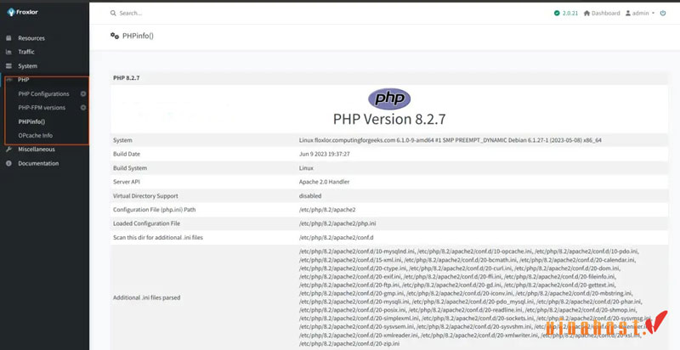Click the Dashboard home icon
Viewport: 680px width, 350px height.
(586, 13)
